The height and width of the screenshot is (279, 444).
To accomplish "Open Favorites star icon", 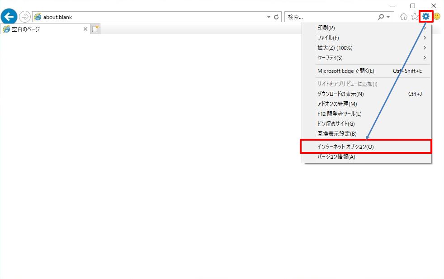I will [415, 17].
